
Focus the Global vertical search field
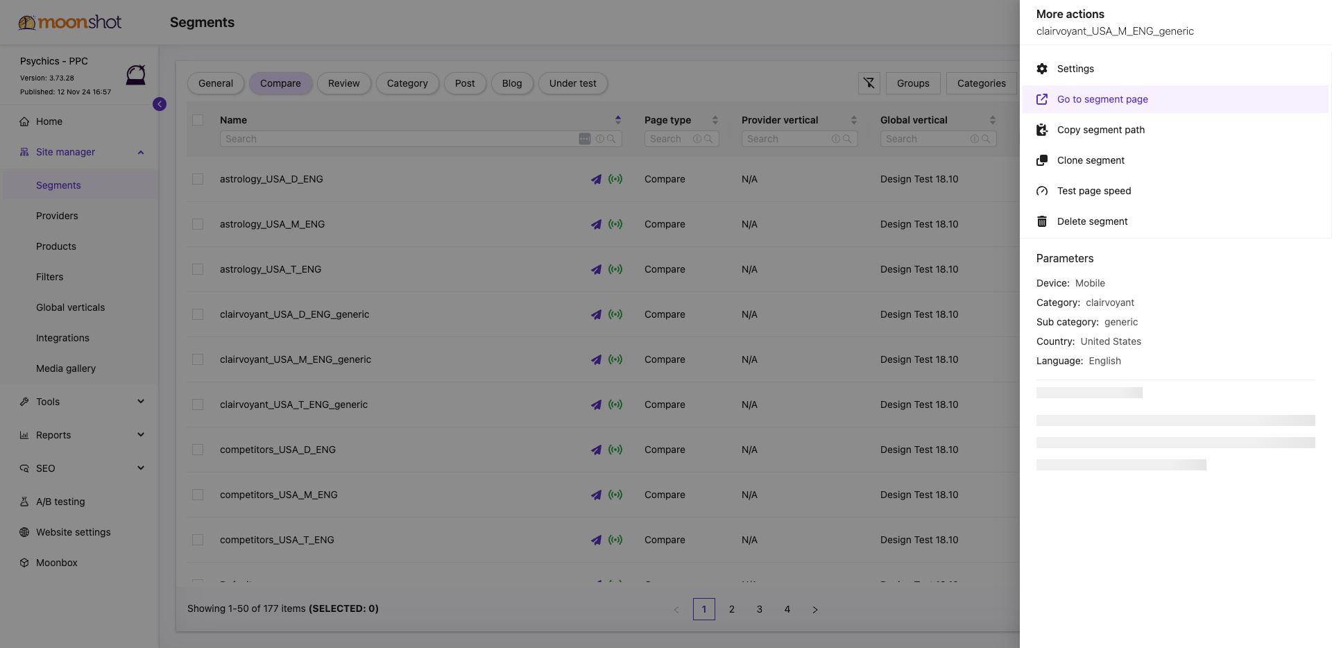939,139
